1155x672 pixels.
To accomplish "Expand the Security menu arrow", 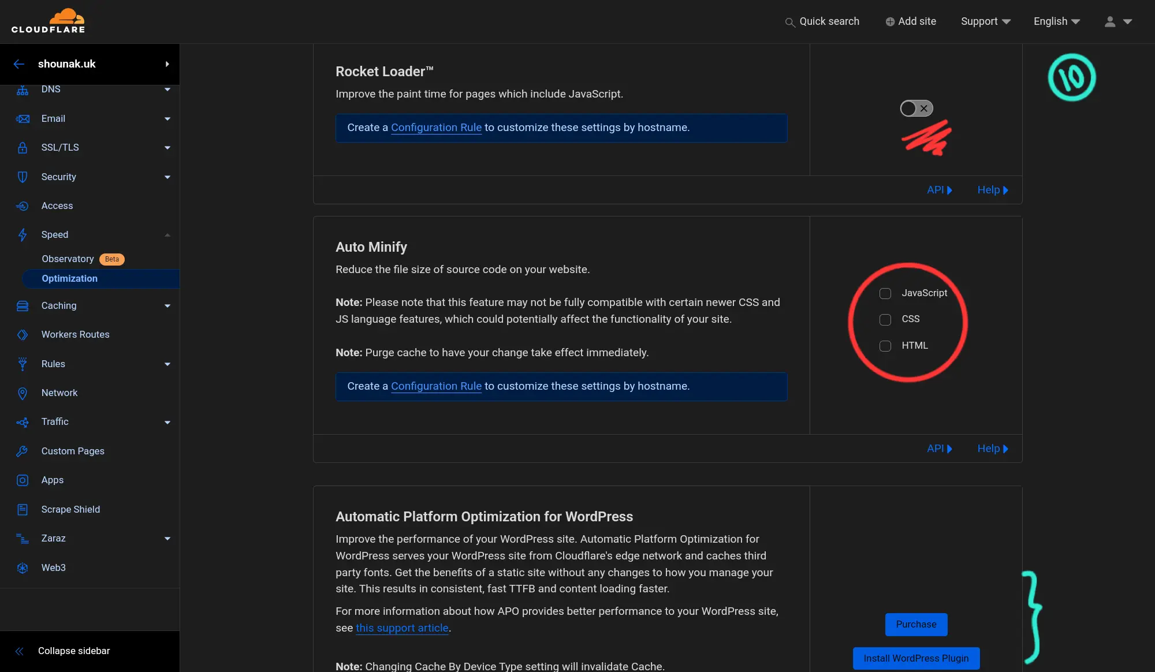I will coord(167,177).
